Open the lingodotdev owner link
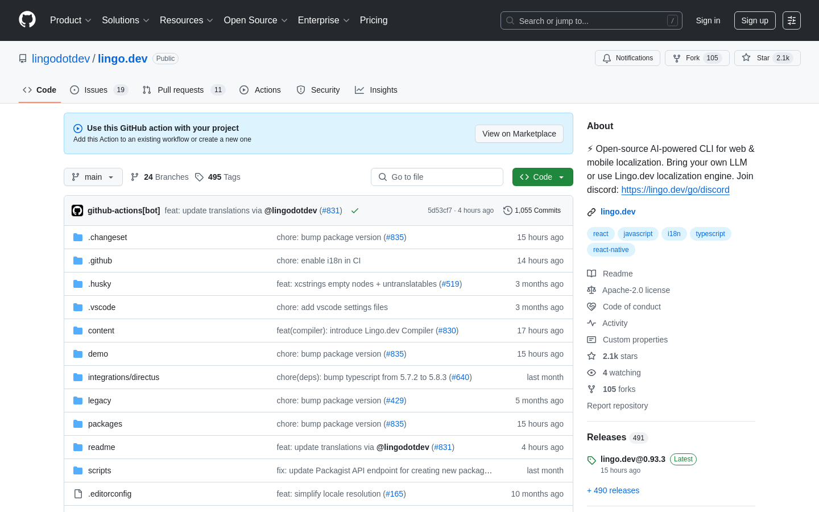 [61, 59]
